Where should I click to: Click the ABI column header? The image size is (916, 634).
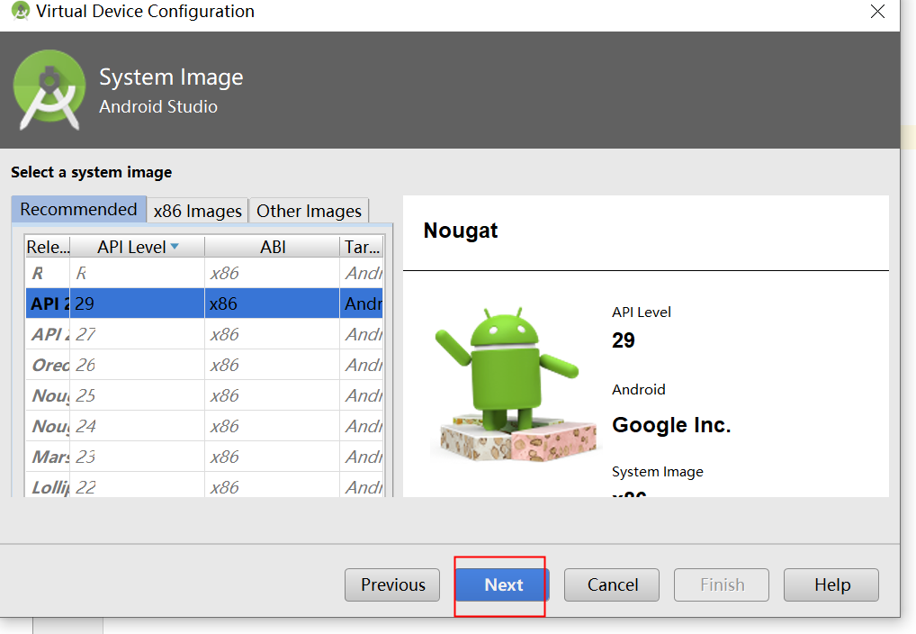[273, 247]
